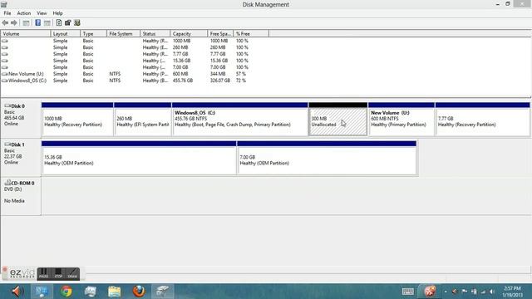532x299 pixels.
Task: Select the 7.00 GB OEM Partition on Disk 1
Action: 327,158
